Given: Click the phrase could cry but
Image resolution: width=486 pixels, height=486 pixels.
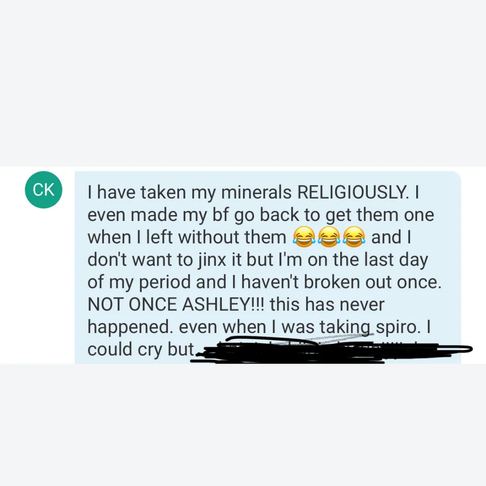Looking at the screenshot, I should pyautogui.click(x=141, y=350).
